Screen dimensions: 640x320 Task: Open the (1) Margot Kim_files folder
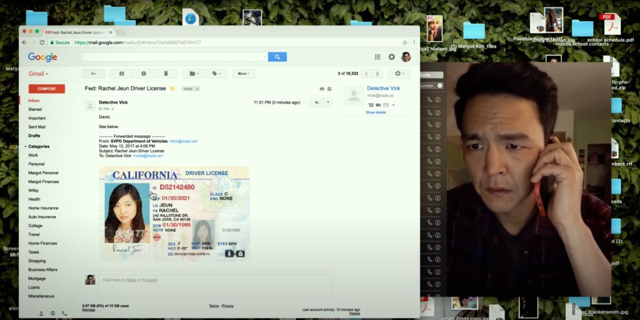pos(474,35)
